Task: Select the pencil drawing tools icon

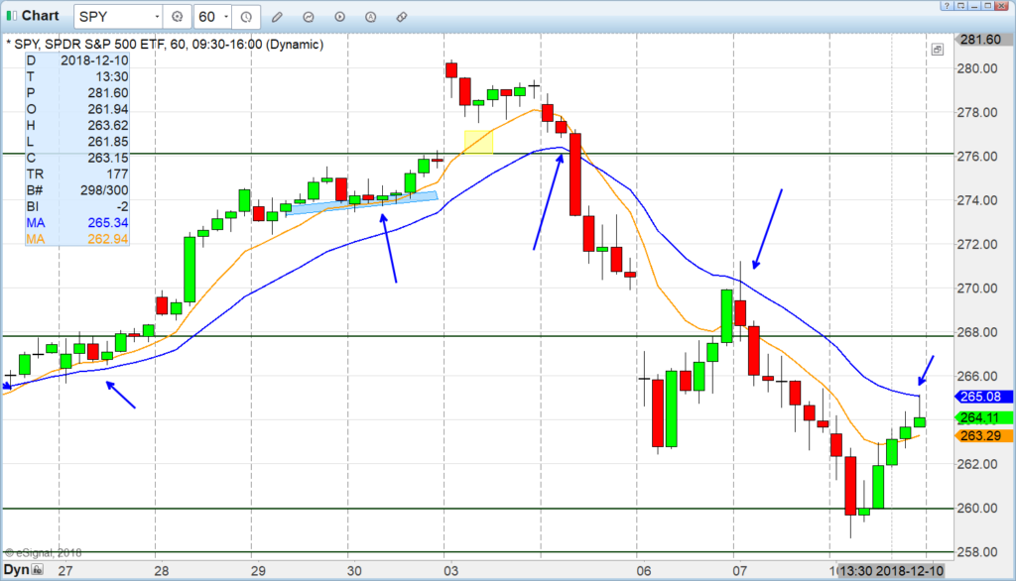Action: pyautogui.click(x=278, y=17)
